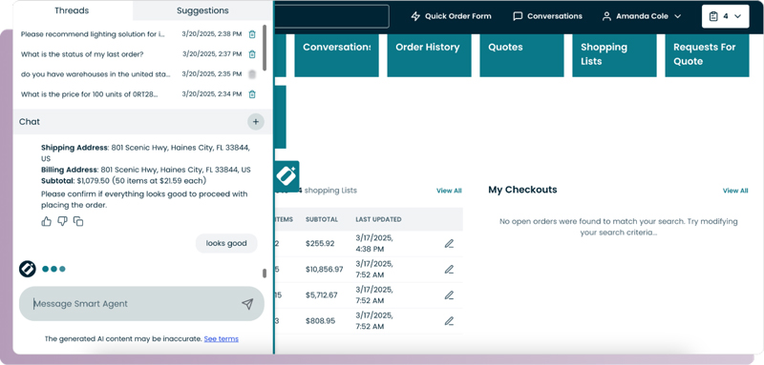Start a new chat with plus icon
The width and height of the screenshot is (764, 365).
tap(256, 121)
